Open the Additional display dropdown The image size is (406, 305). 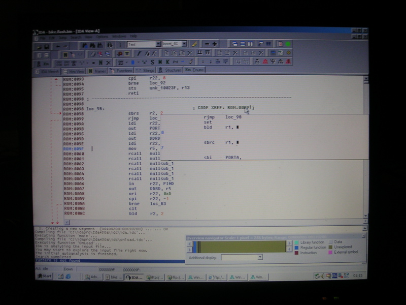260,257
